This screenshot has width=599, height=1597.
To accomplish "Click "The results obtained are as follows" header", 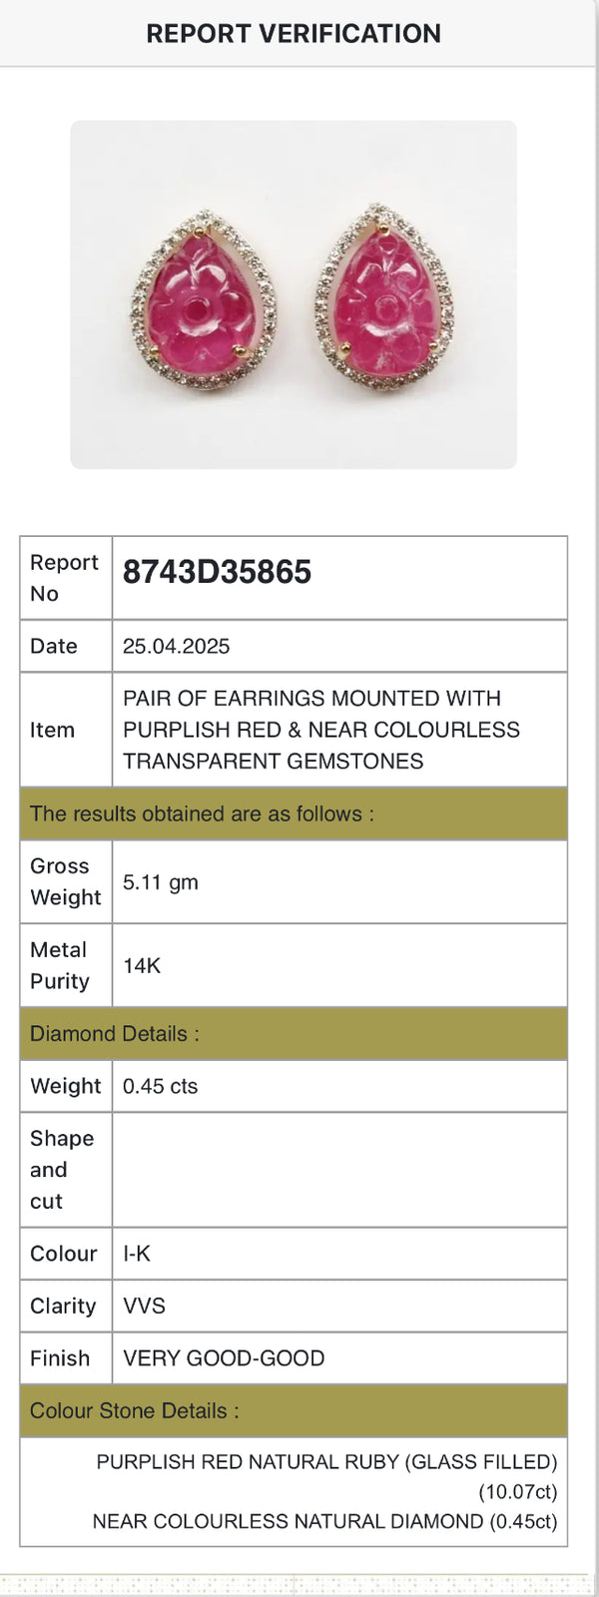I will tap(202, 813).
